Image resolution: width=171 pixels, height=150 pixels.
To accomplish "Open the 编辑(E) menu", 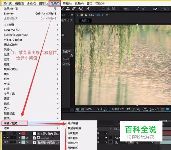I will coord(19,3).
